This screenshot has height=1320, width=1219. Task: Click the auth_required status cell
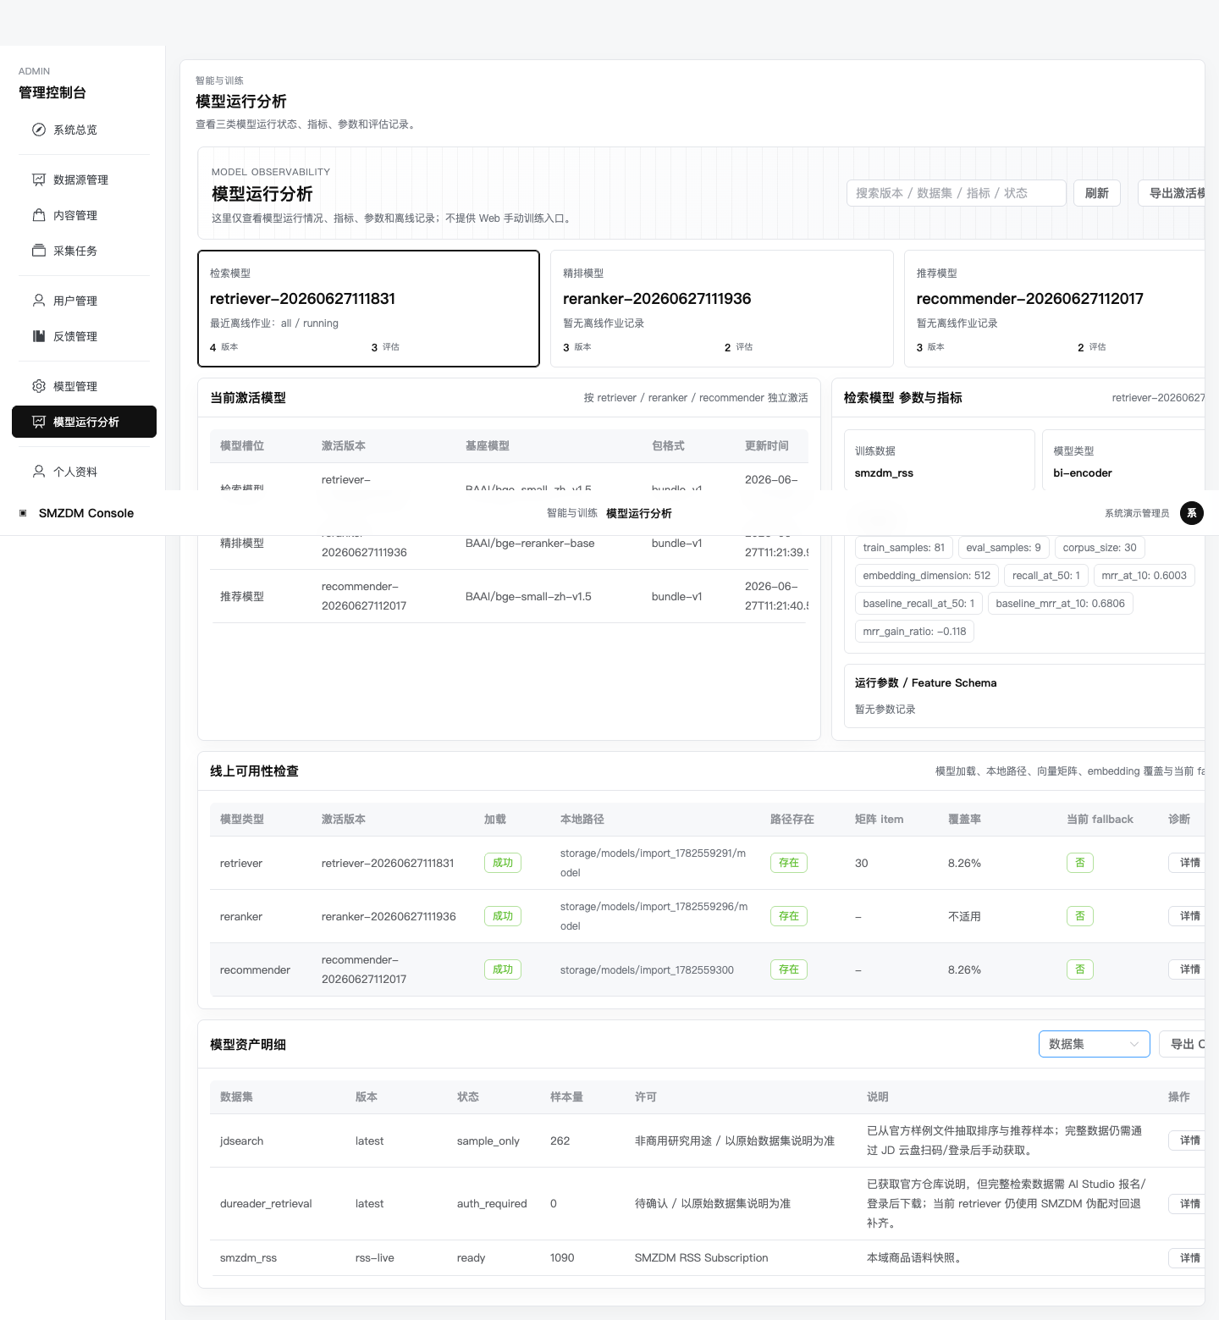point(492,1204)
